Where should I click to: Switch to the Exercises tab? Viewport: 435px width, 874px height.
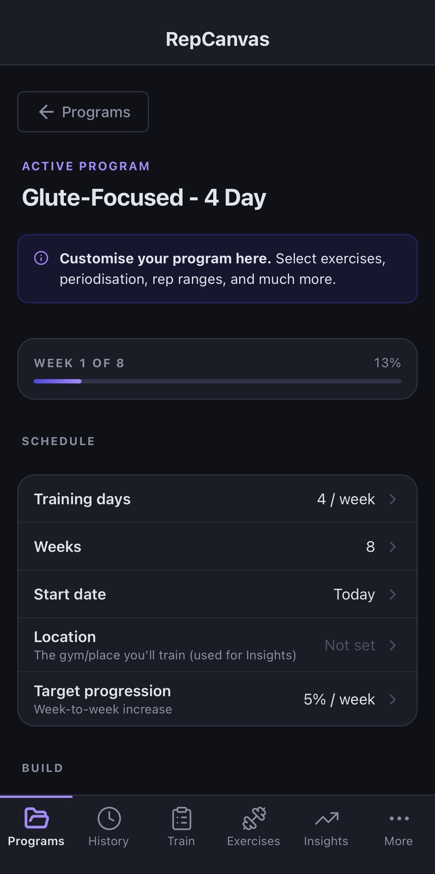coord(254,828)
